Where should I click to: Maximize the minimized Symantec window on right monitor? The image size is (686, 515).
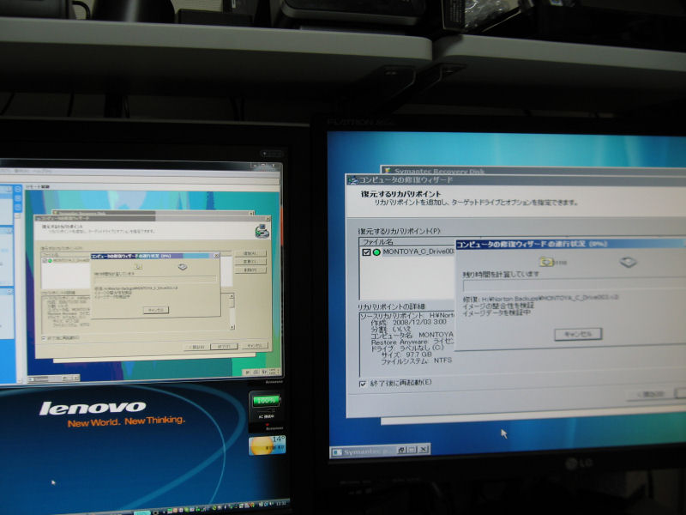[412, 450]
